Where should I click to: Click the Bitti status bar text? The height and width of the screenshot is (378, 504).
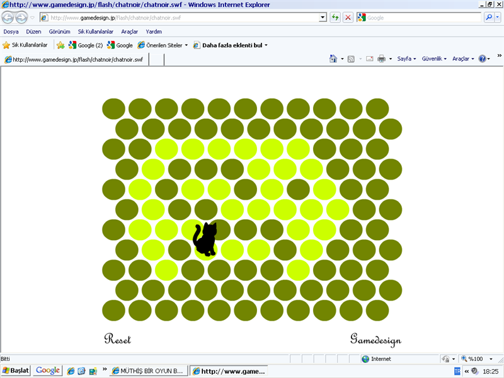coord(6,359)
